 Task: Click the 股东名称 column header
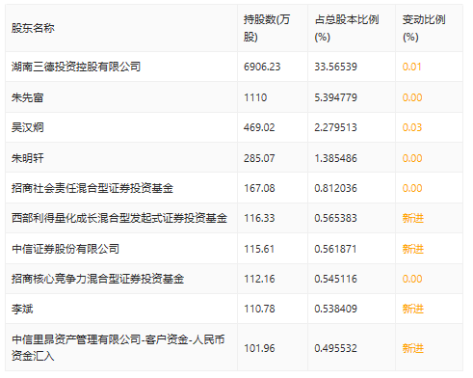[33, 28]
